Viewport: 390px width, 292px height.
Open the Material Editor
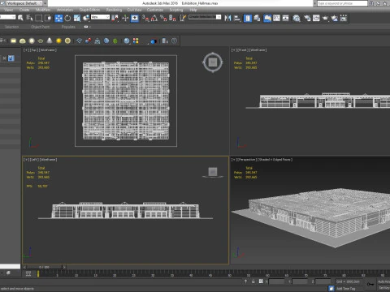click(x=297, y=18)
